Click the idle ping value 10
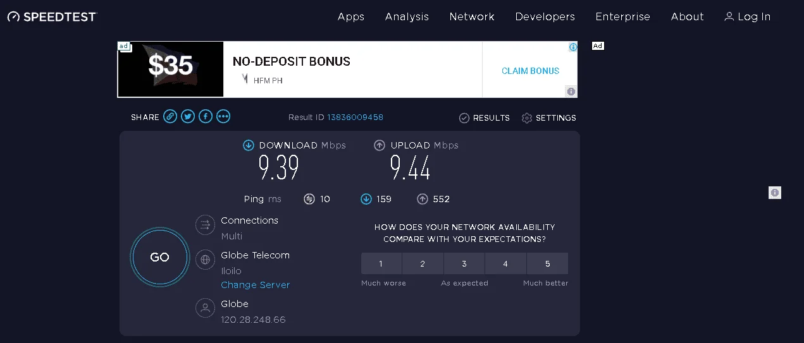 click(x=325, y=199)
